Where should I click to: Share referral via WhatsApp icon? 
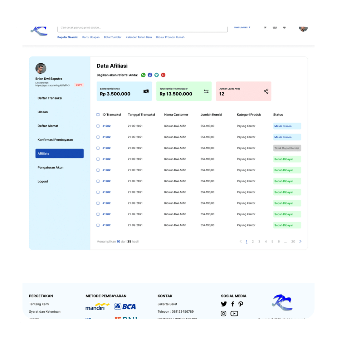pyautogui.click(x=143, y=75)
